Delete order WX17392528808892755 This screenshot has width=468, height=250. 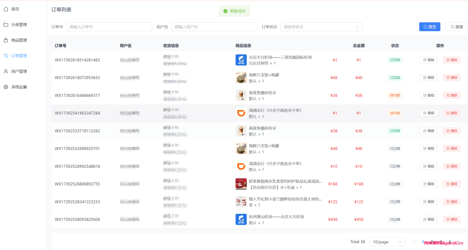click(x=452, y=184)
